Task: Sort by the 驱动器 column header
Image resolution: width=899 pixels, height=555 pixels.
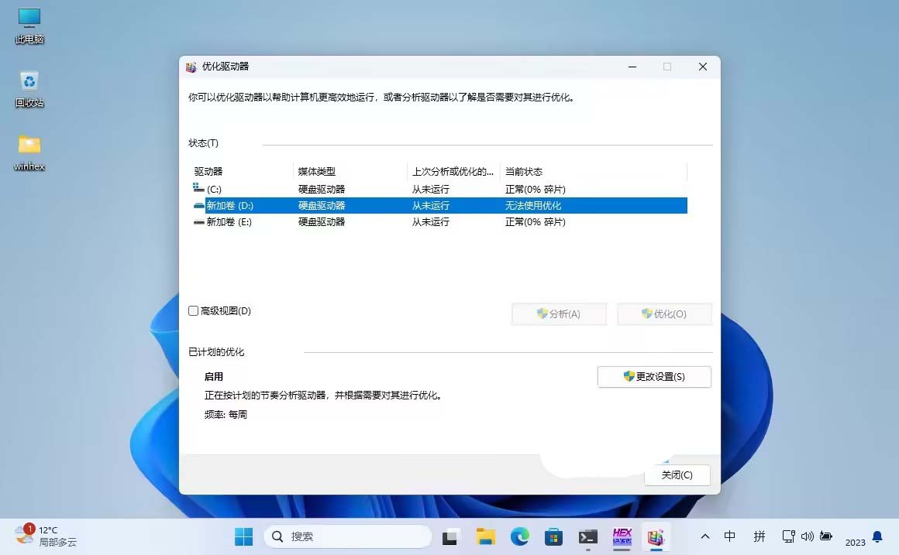Action: pos(243,171)
